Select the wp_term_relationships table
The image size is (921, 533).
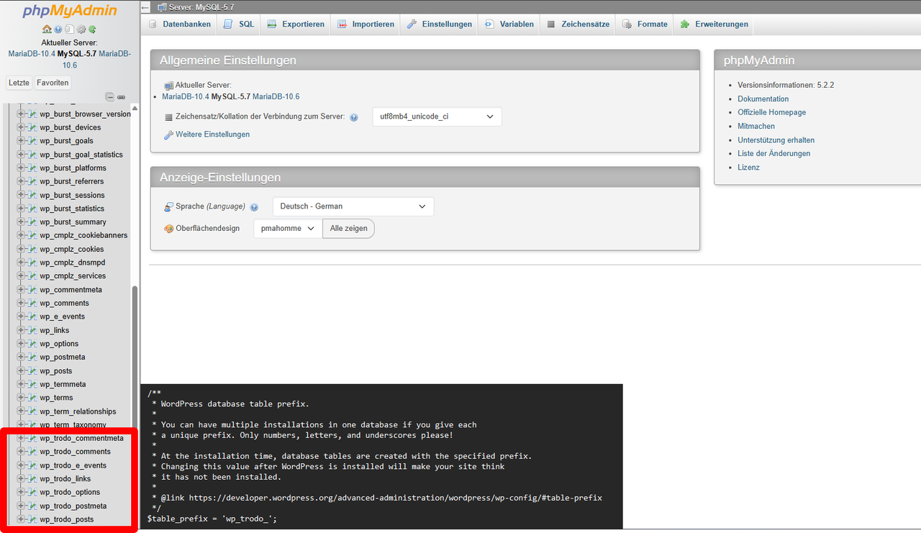(x=78, y=411)
